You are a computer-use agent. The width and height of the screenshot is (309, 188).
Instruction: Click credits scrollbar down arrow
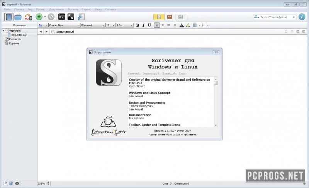pyautogui.click(x=216, y=125)
